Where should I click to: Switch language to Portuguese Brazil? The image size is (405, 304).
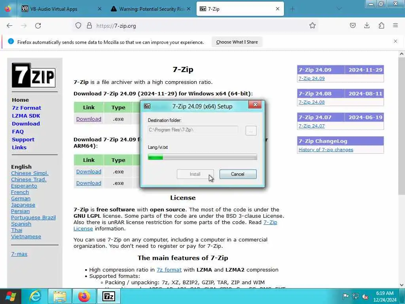[33, 217]
